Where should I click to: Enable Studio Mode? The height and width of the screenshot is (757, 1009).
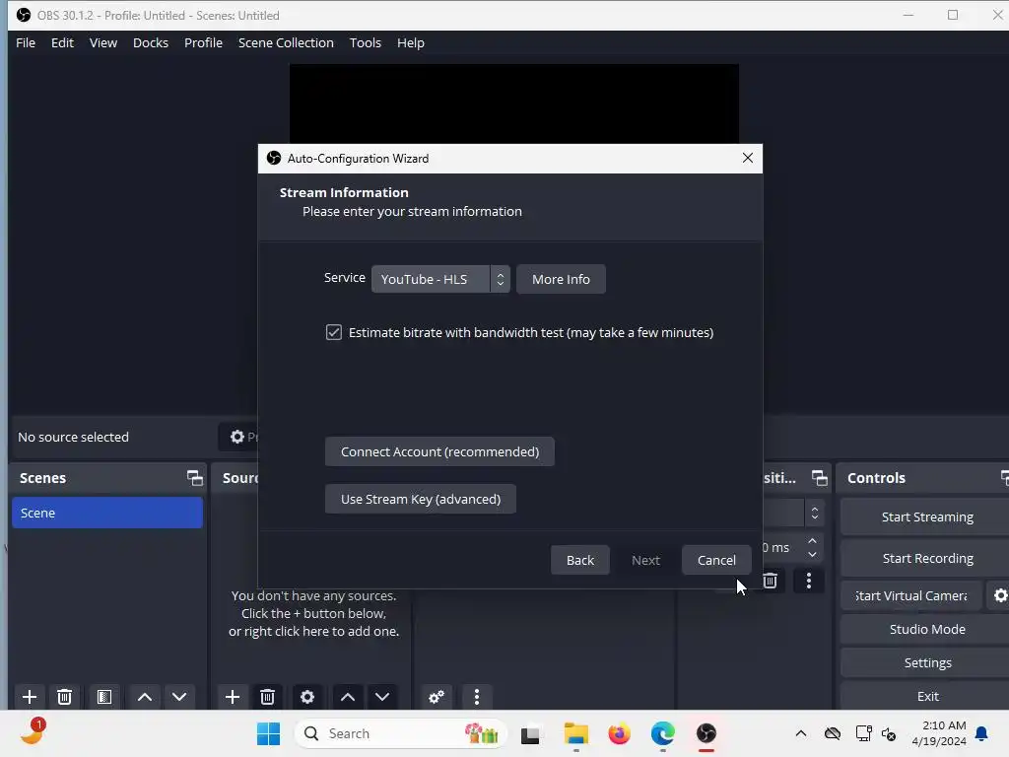tap(926, 629)
